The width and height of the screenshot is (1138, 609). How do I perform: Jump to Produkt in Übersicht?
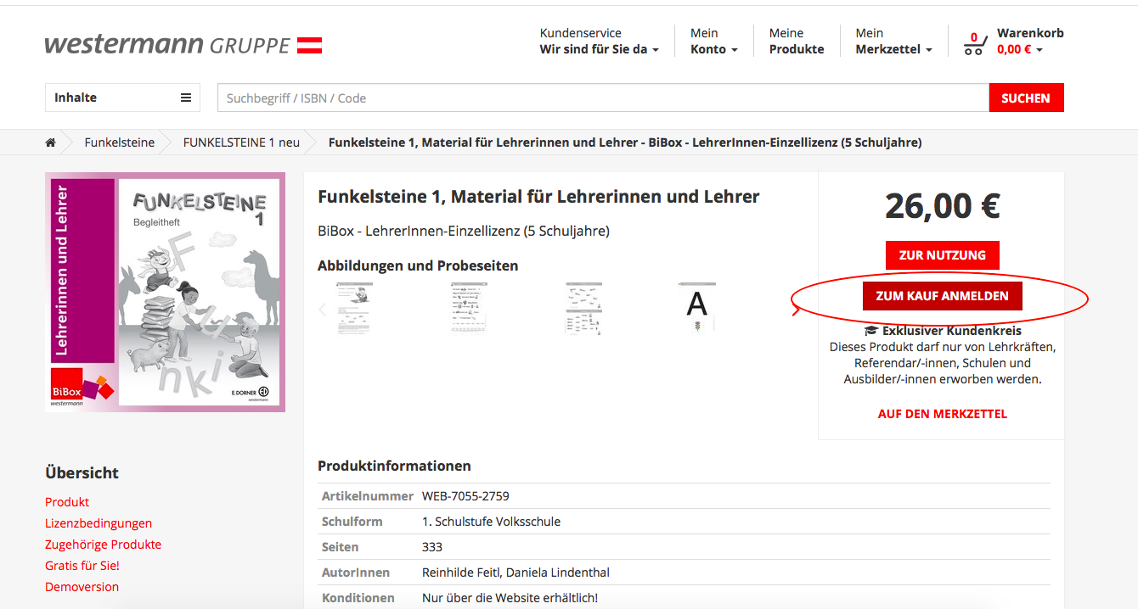(x=67, y=502)
